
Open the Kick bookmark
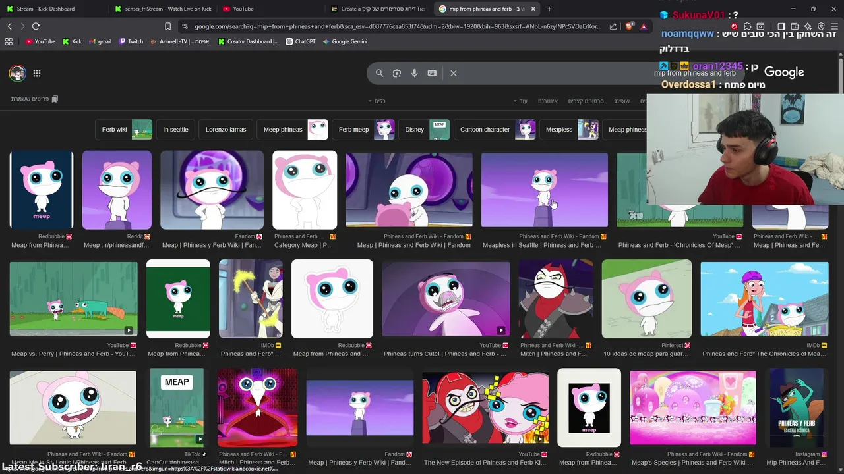[73, 41]
